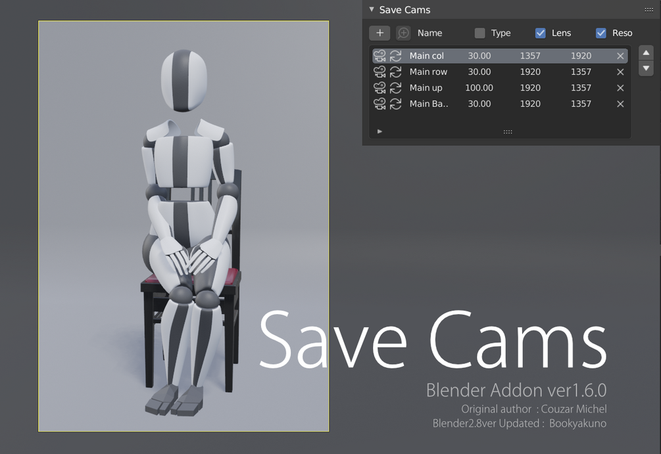Uncheck the Reso checkbox

point(601,33)
